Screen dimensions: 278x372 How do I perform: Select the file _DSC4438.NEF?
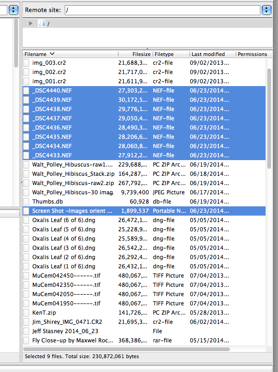click(x=144, y=109)
